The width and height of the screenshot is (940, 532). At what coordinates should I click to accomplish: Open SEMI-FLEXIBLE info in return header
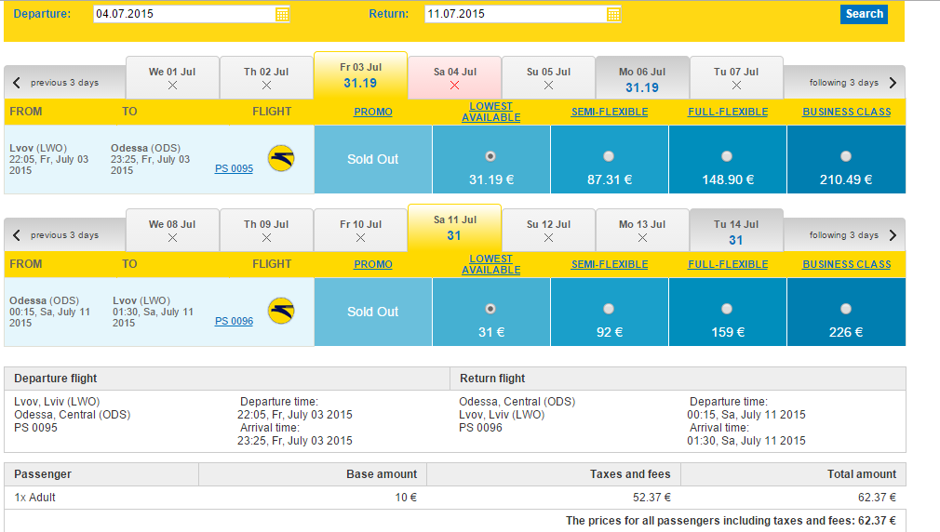point(609,264)
